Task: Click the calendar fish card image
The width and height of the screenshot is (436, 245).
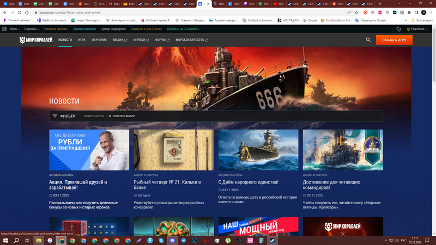Action: (x=174, y=150)
